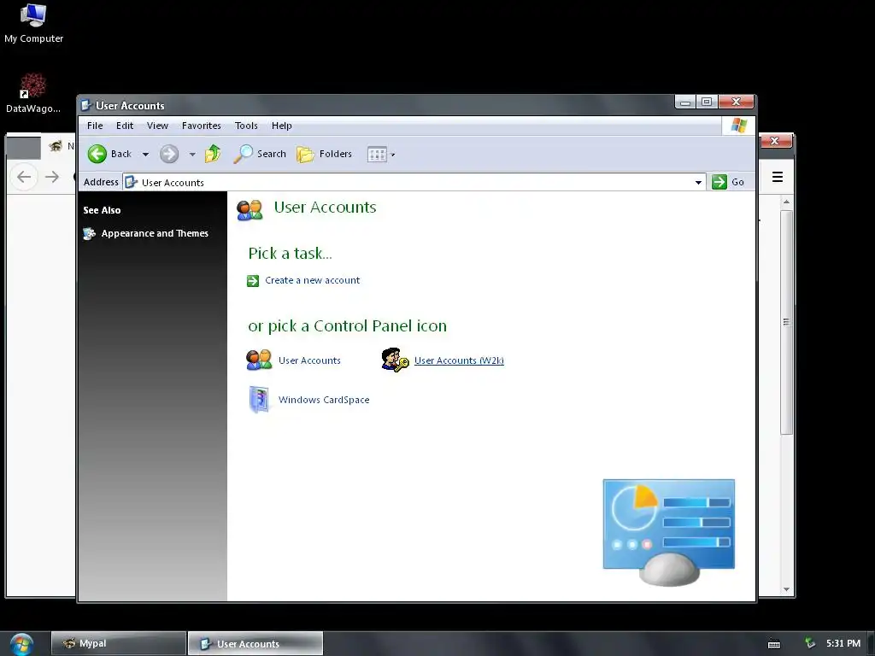Switch to Mypal taskbar button

[119, 644]
